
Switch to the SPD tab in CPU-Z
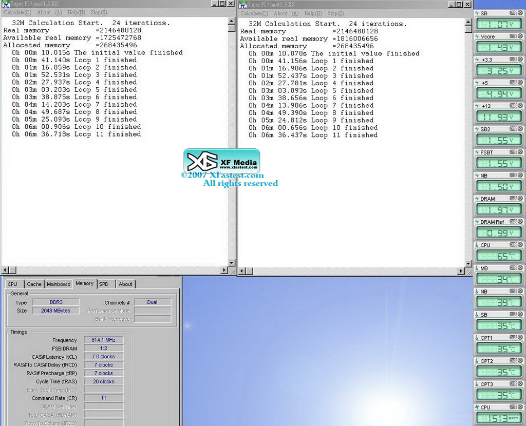104,284
